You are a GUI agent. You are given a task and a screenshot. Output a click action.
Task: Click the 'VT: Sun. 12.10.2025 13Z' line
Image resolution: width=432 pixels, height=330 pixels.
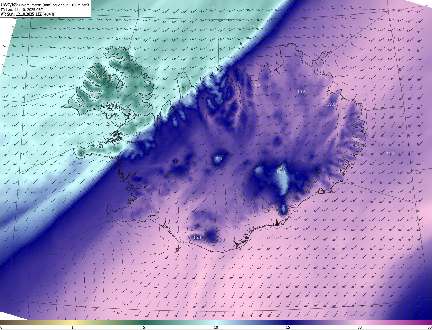pos(28,14)
